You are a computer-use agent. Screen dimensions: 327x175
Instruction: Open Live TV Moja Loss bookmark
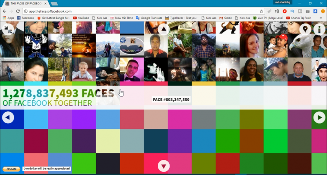point(268,18)
